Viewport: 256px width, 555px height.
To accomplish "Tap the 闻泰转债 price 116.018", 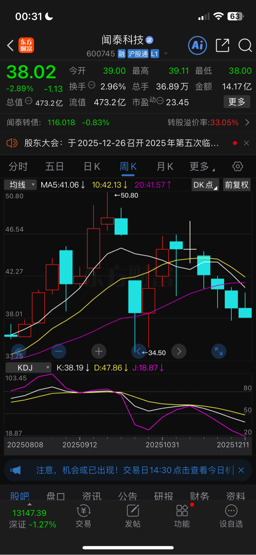I will [61, 122].
